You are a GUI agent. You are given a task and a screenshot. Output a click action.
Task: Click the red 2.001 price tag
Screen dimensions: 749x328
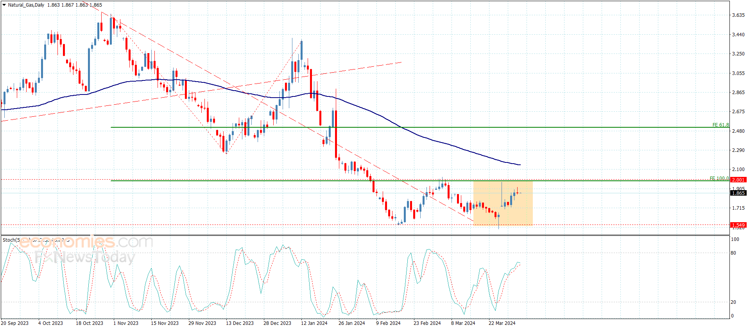point(738,180)
